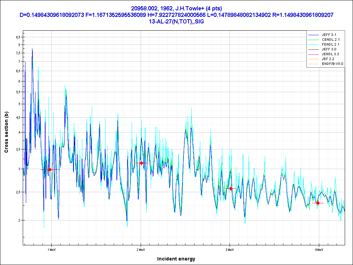Click the "Cross section (b)" y-axis title

click(6, 132)
